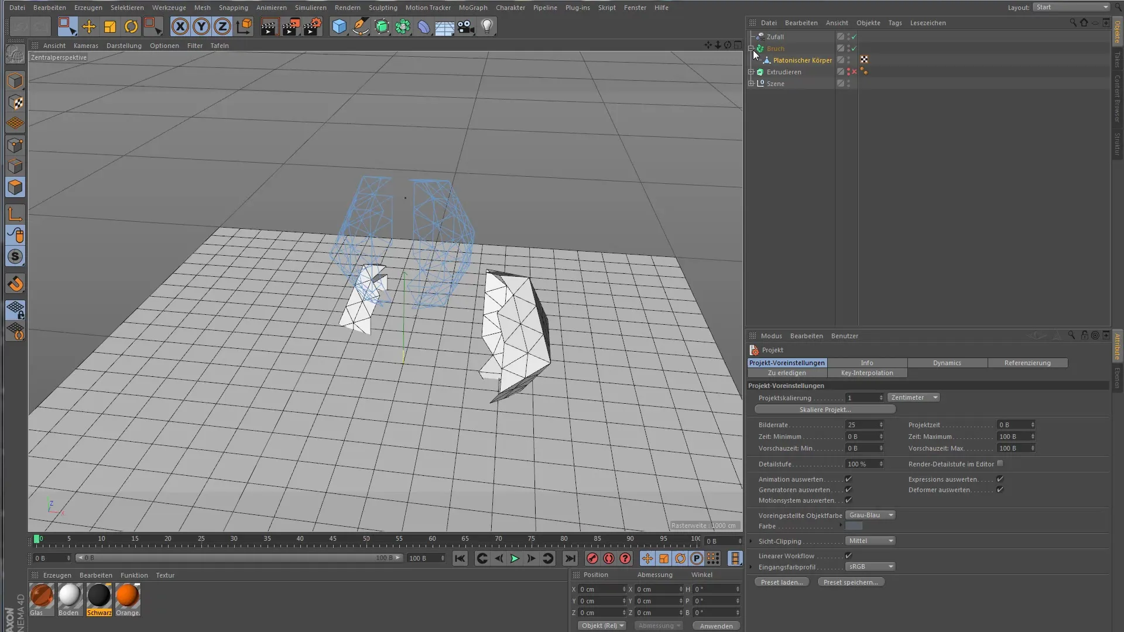Click Anwenden button
This screenshot has height=632, width=1124.
pyautogui.click(x=716, y=626)
